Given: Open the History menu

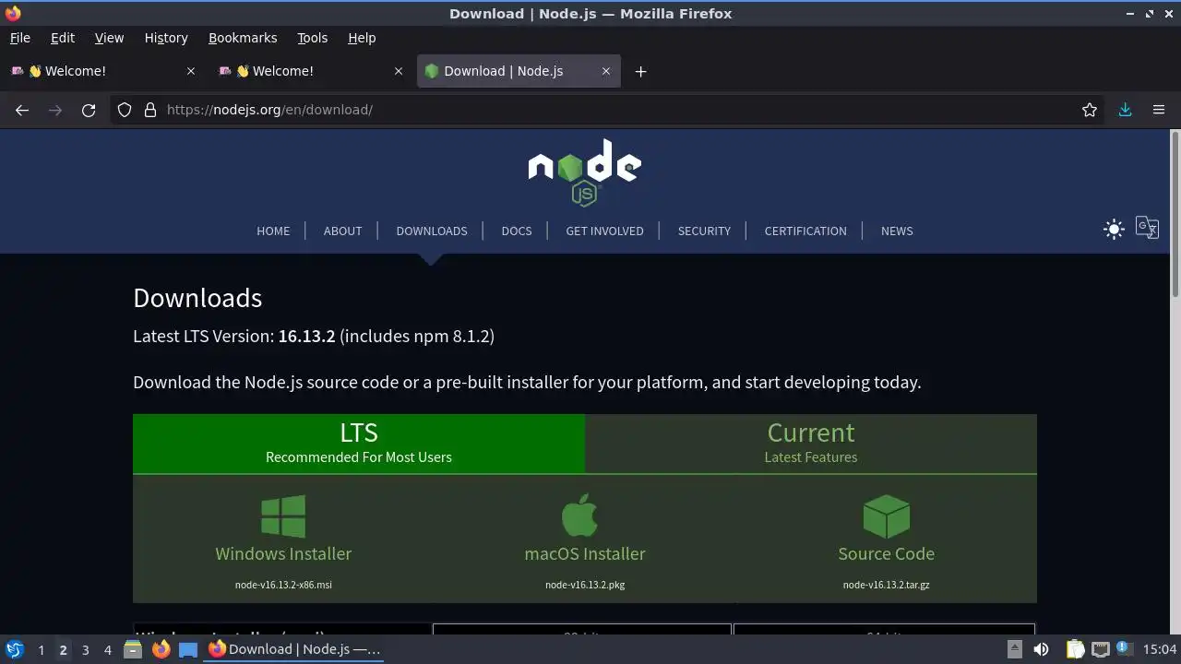Looking at the screenshot, I should 166,38.
